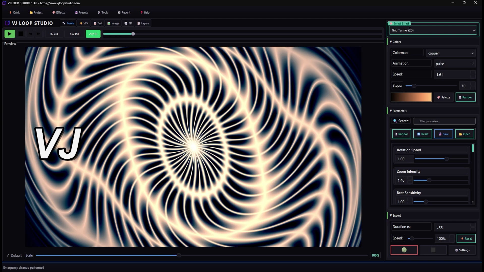Image resolution: width=484 pixels, height=272 pixels.
Task: Select the VFX tool
Action: [x=84, y=23]
